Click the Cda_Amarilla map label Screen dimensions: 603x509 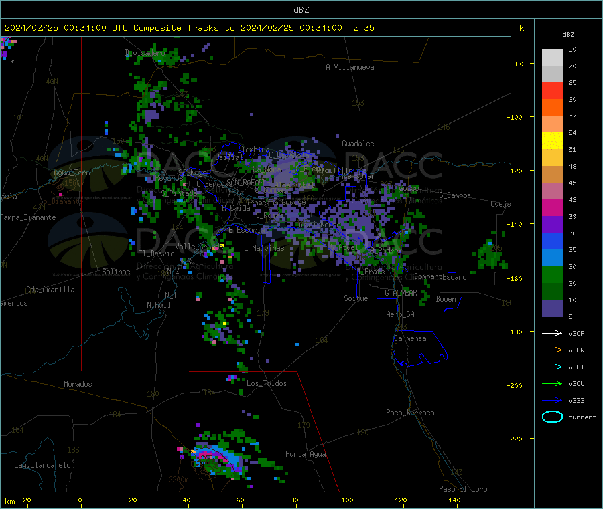tap(50, 290)
